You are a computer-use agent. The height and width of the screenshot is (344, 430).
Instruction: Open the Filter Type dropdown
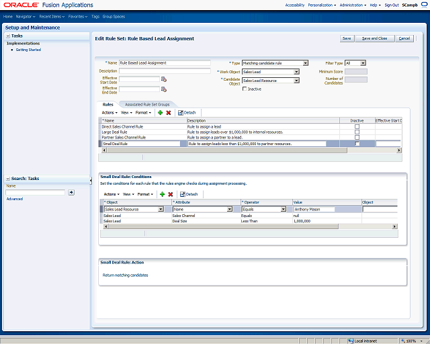363,63
